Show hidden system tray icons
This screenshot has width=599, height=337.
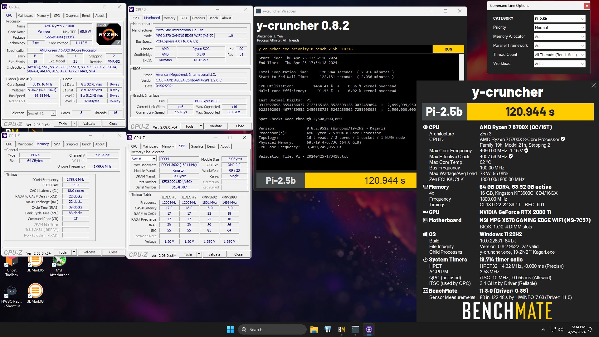(x=543, y=330)
